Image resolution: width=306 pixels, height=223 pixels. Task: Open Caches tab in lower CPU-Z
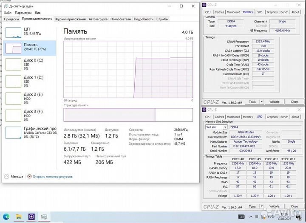pyautogui.click(x=219, y=117)
